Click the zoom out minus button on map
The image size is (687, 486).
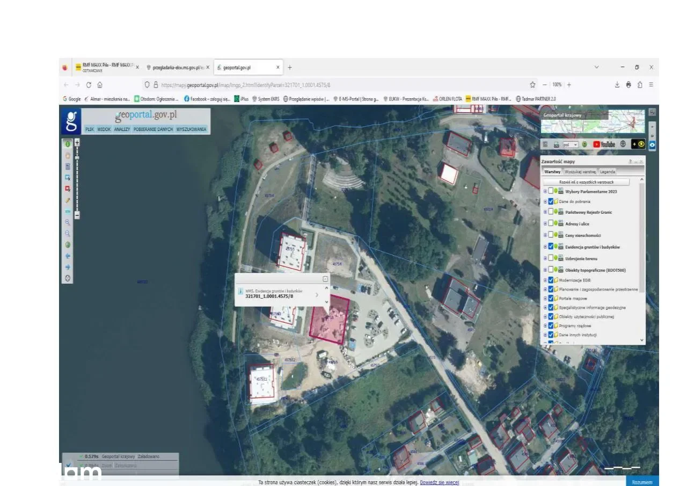click(x=77, y=215)
